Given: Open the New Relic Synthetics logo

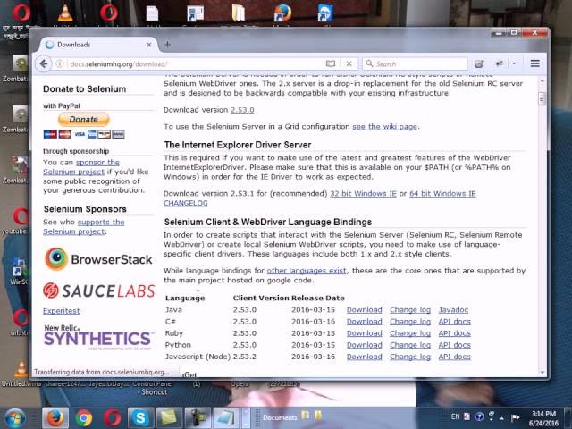Looking at the screenshot, I should 97,337.
